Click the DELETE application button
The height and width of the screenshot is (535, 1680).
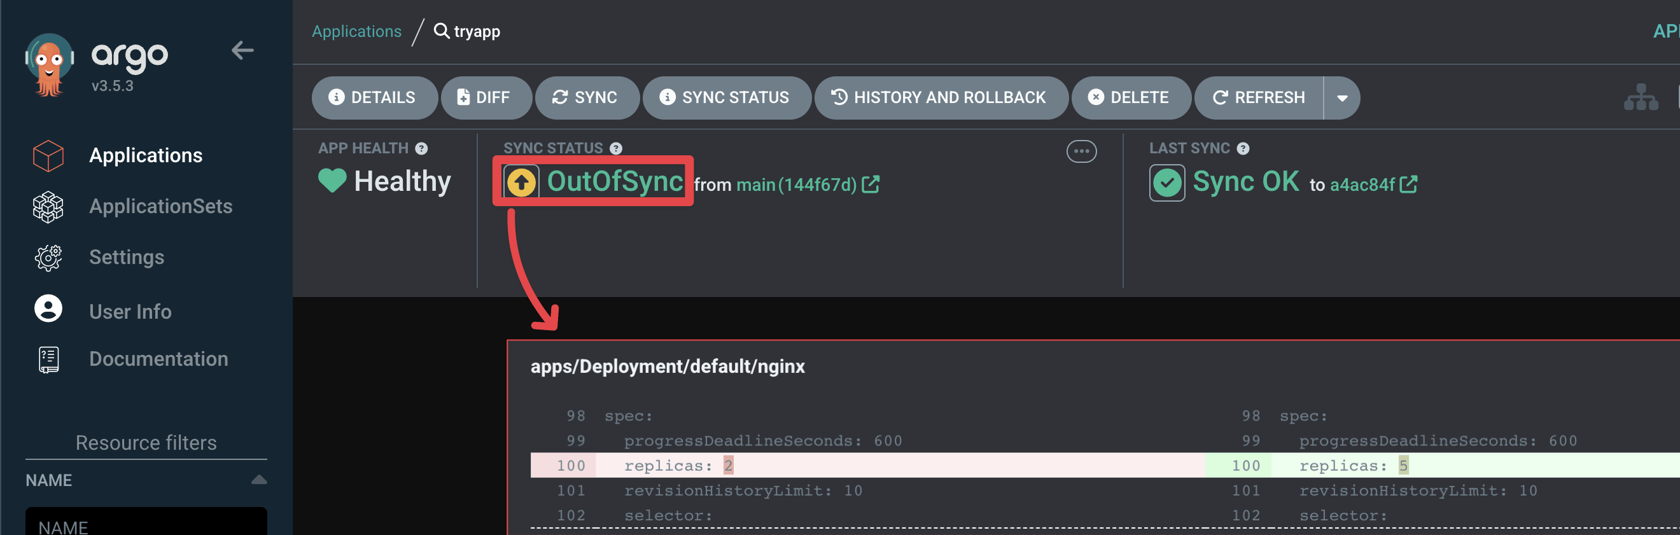click(1131, 98)
